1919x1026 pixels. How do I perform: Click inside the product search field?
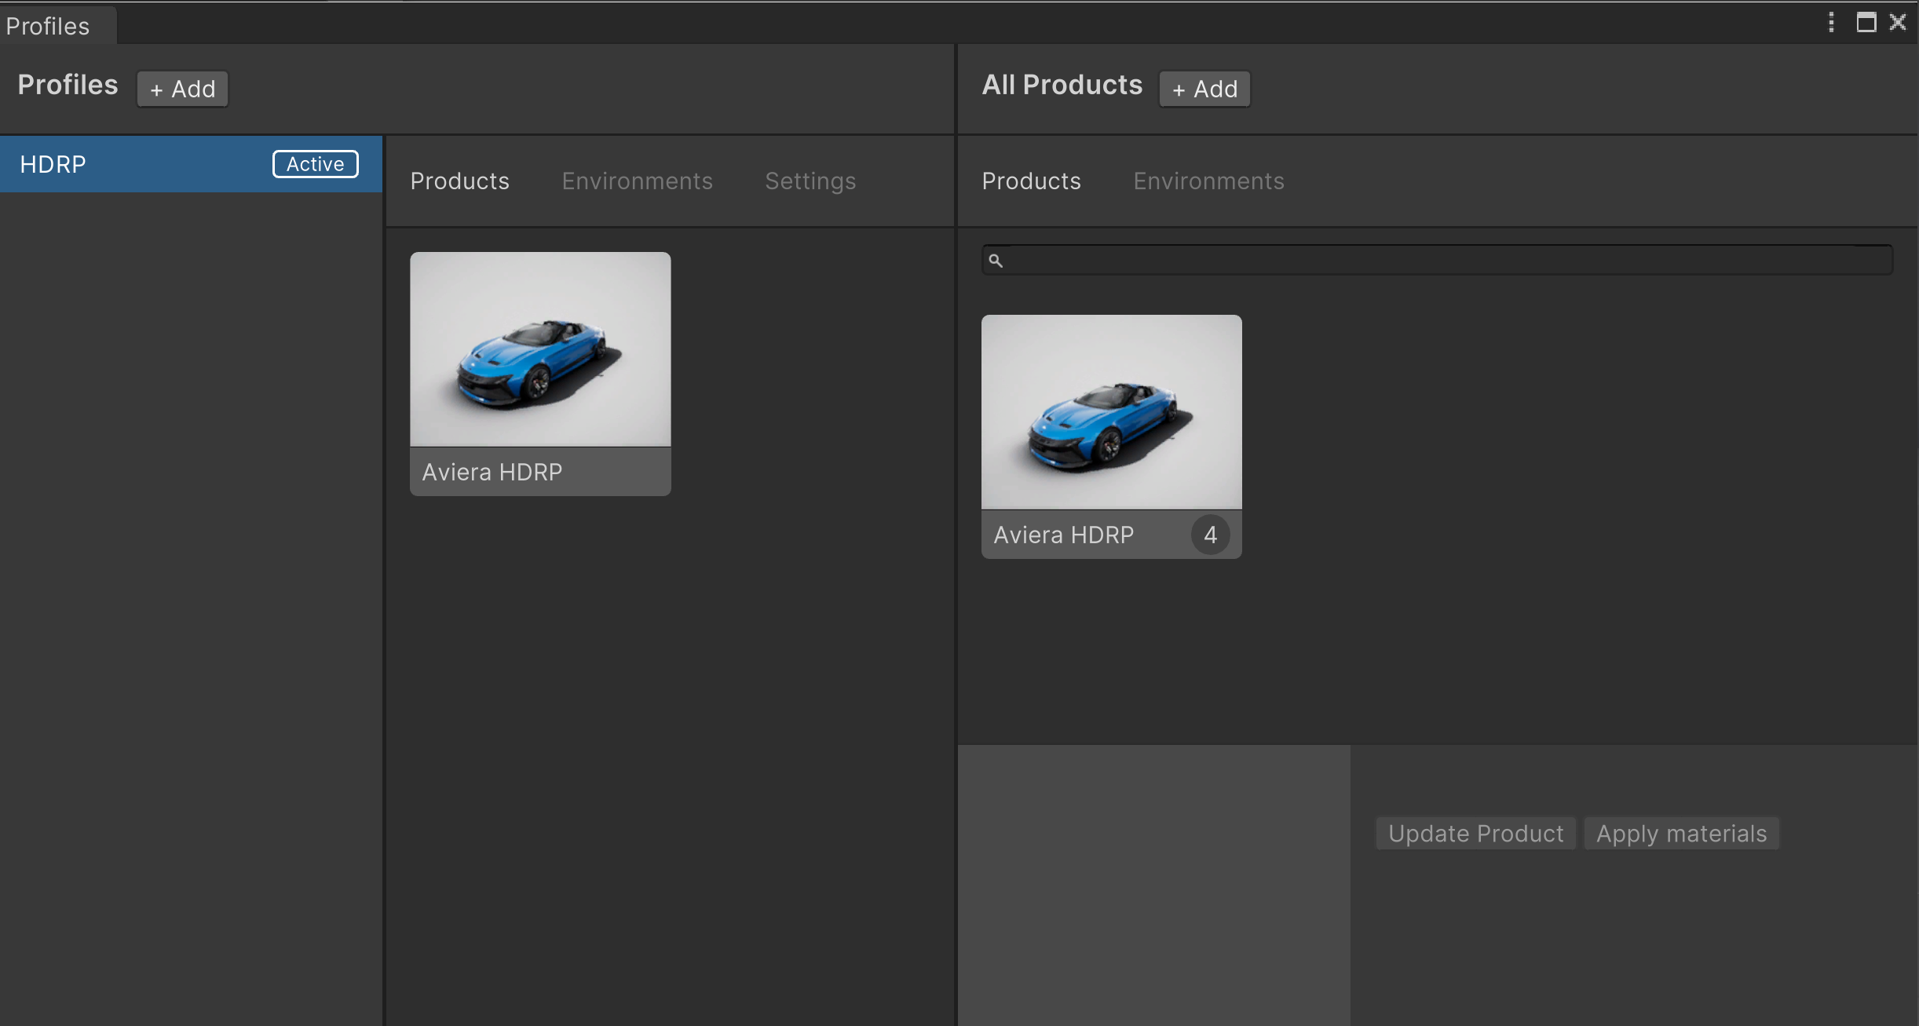(x=1413, y=260)
